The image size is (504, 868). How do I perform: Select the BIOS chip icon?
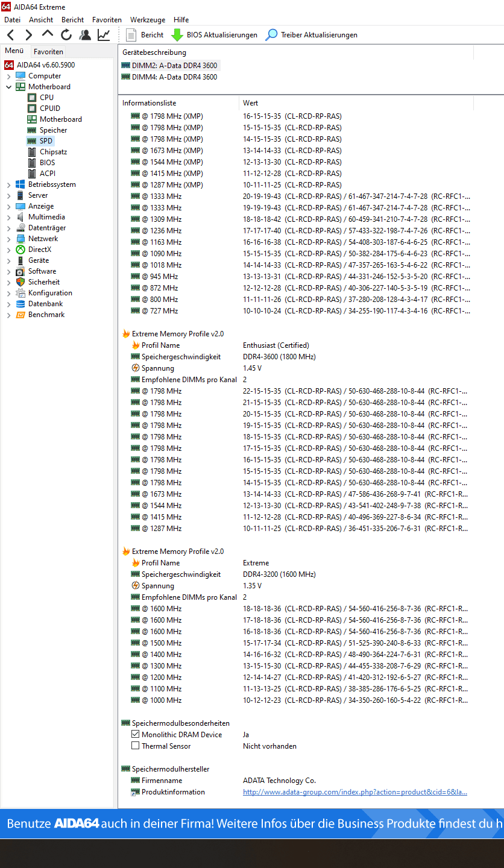[32, 163]
